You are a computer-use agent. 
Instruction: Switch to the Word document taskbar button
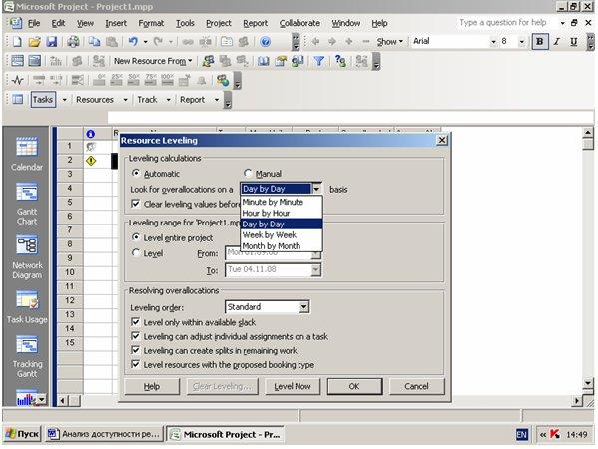(104, 434)
